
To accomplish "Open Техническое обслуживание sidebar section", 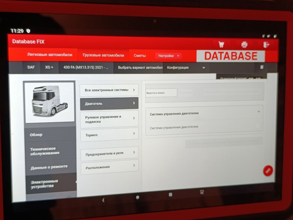I will tap(50, 151).
